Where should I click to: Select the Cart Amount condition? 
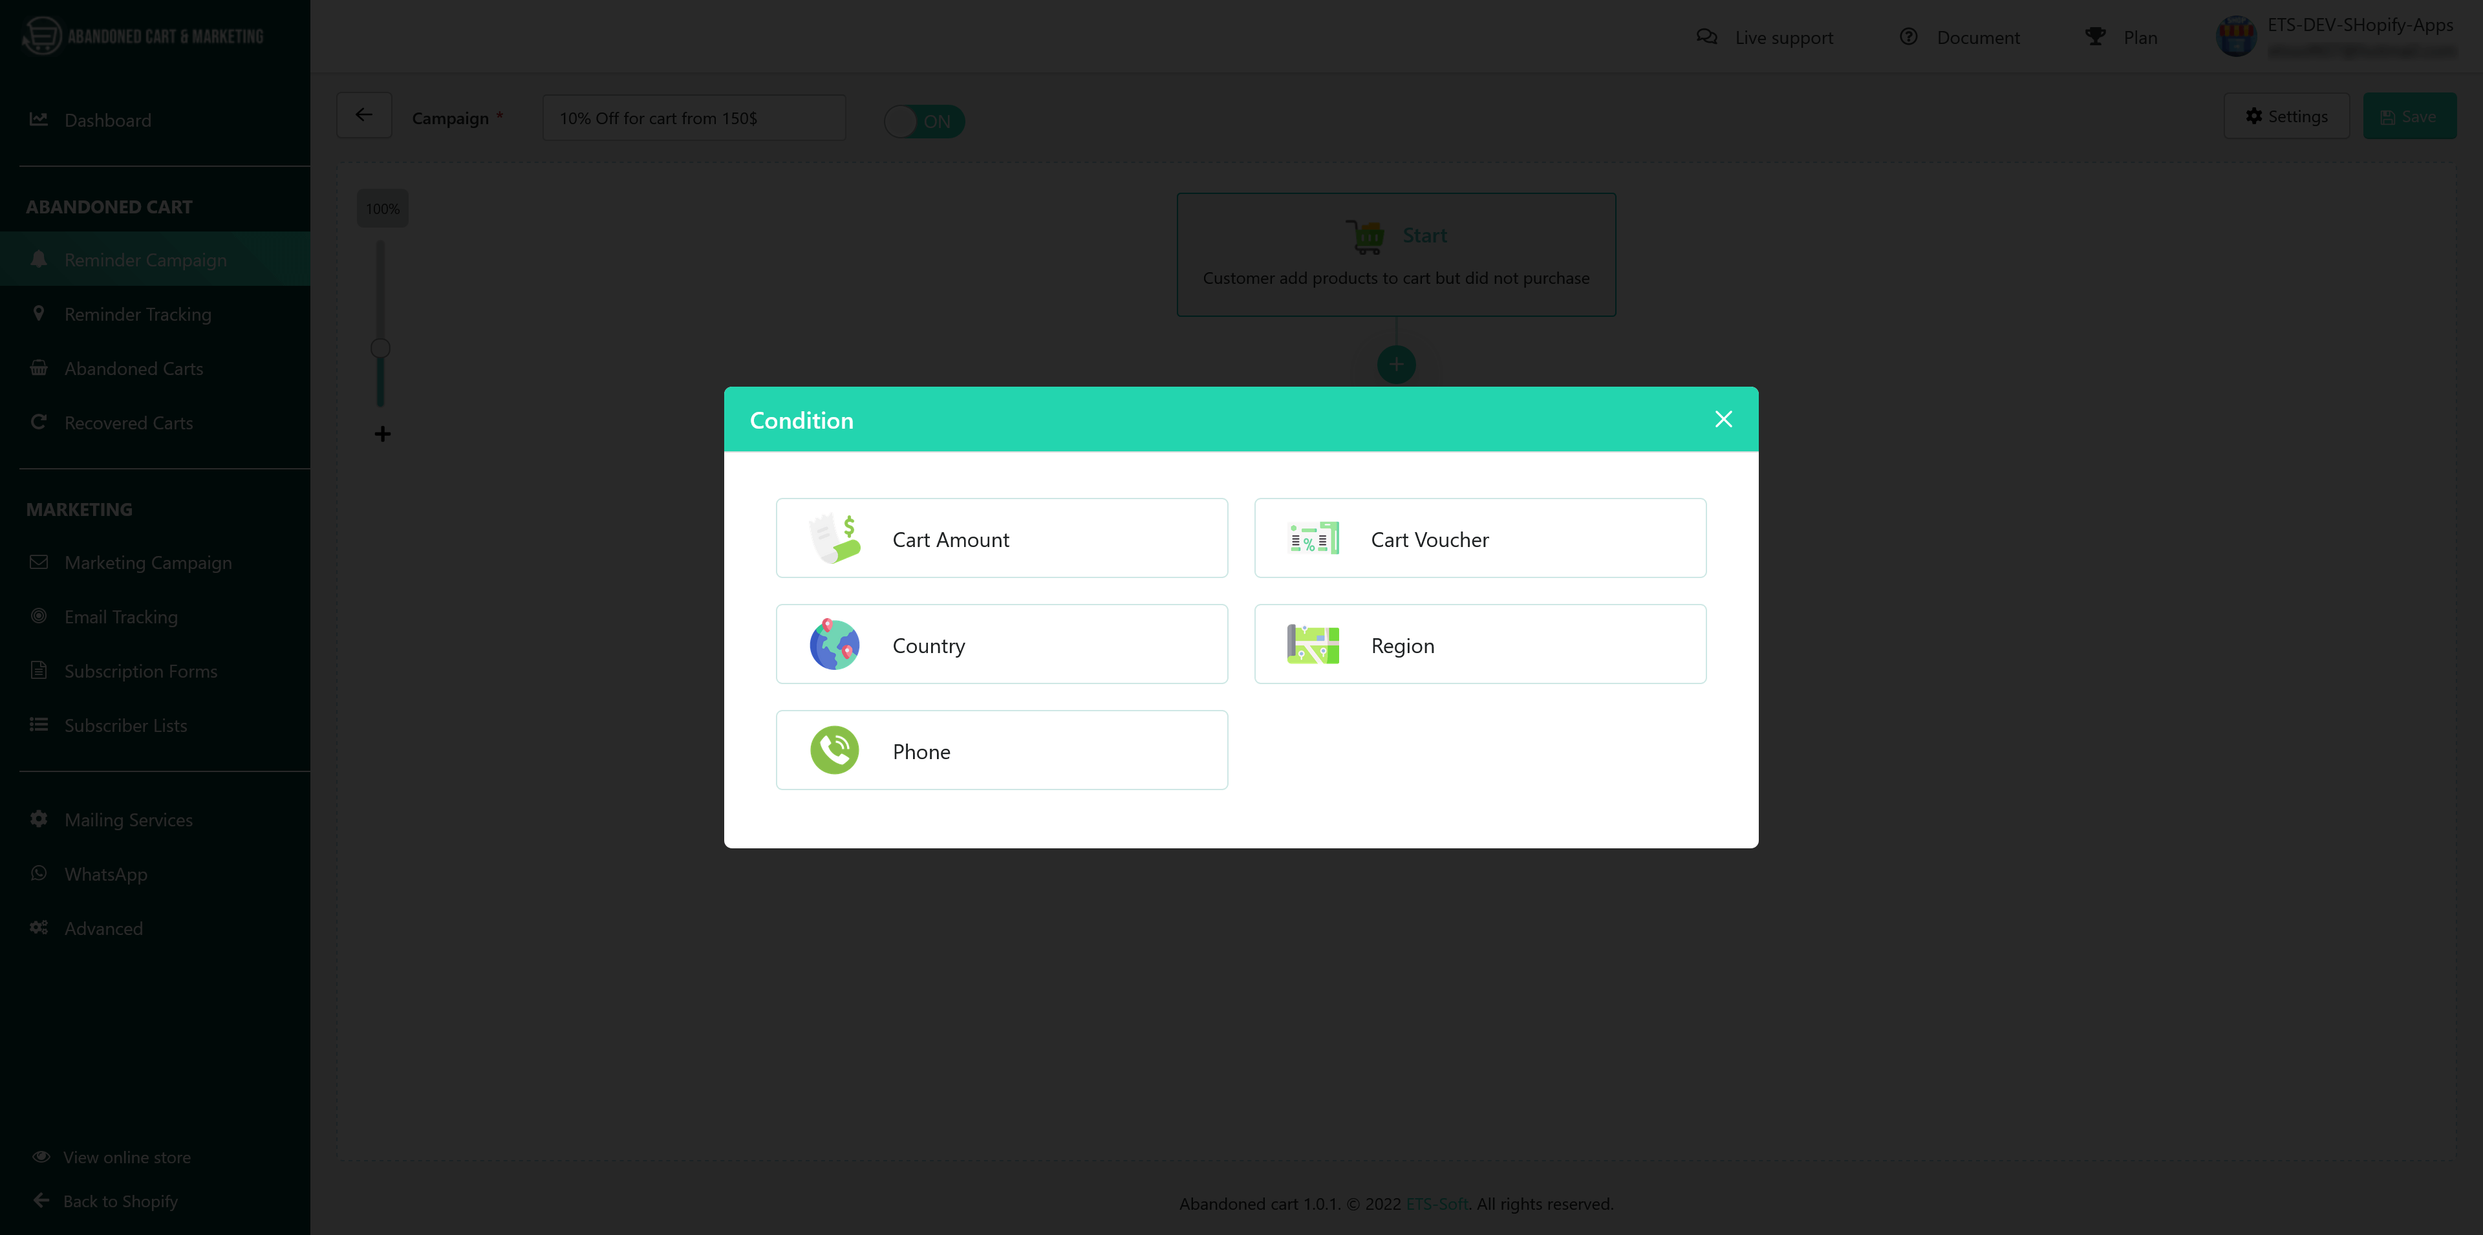click(x=1002, y=538)
